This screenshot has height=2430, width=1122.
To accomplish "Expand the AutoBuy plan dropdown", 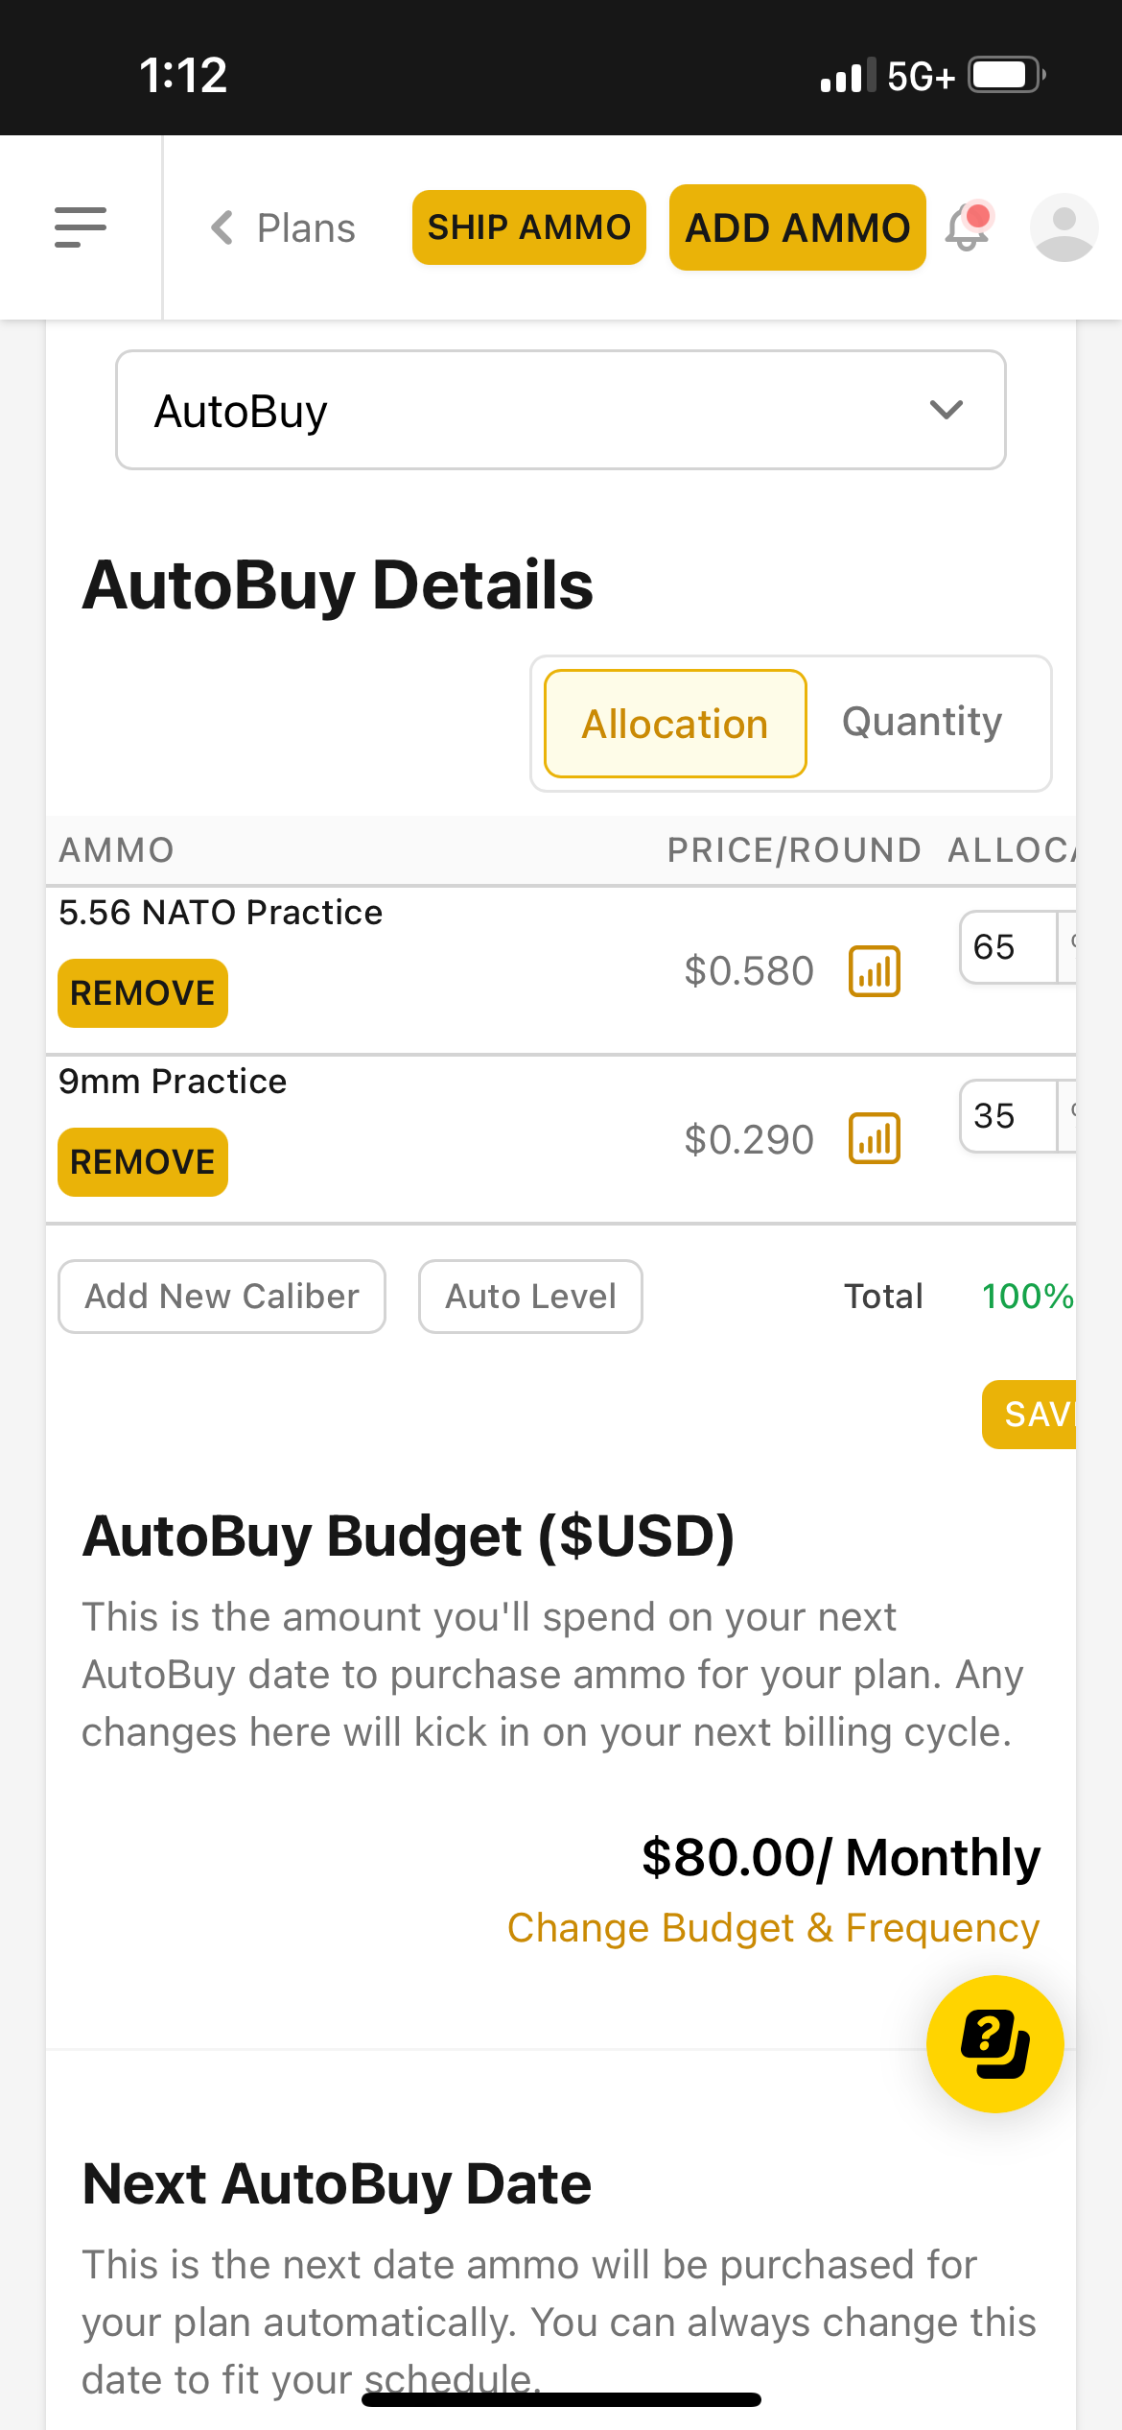I will tap(561, 410).
